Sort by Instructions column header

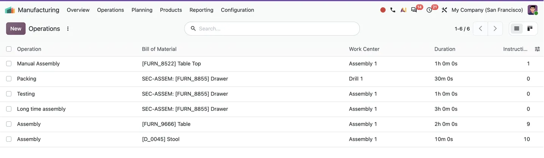[x=515, y=49]
